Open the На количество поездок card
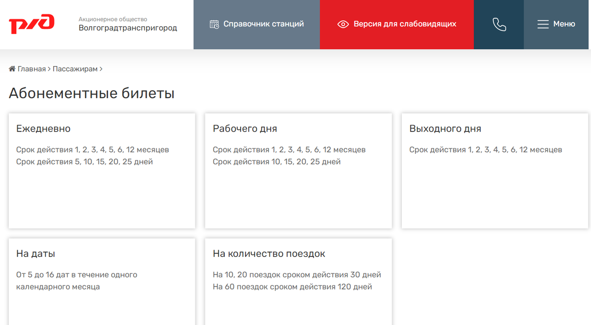Image resolution: width=591 pixels, height=325 pixels. click(298, 282)
